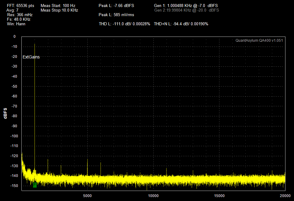Click the 10000 Hz x-axis label
294x201 pixels.
click(153, 196)
